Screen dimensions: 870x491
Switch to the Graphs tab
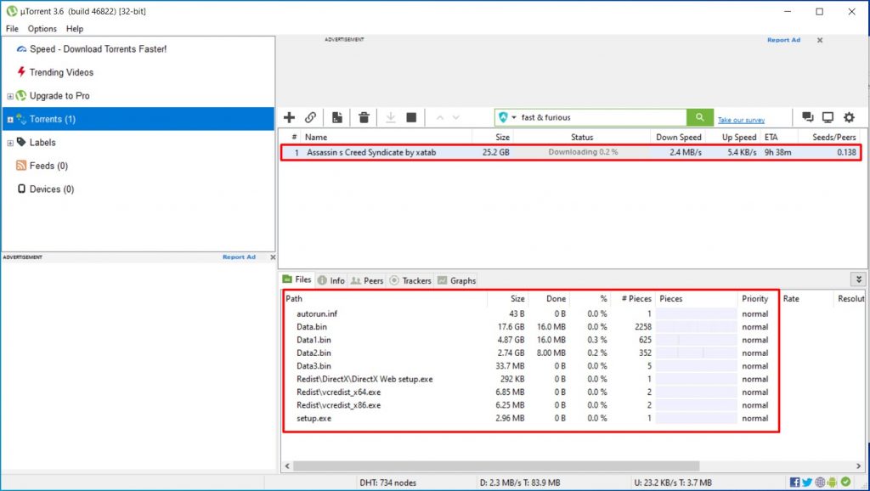pos(456,280)
